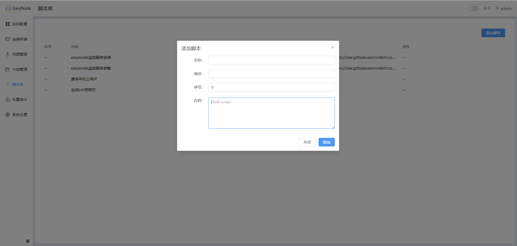Viewport: 517px width, 246px height.
Task: Open the 脚本库 sidebar menu item
Action: [x=18, y=84]
